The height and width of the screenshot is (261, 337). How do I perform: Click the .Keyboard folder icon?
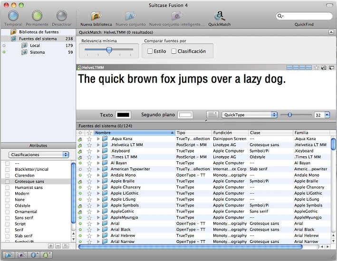[105, 151]
